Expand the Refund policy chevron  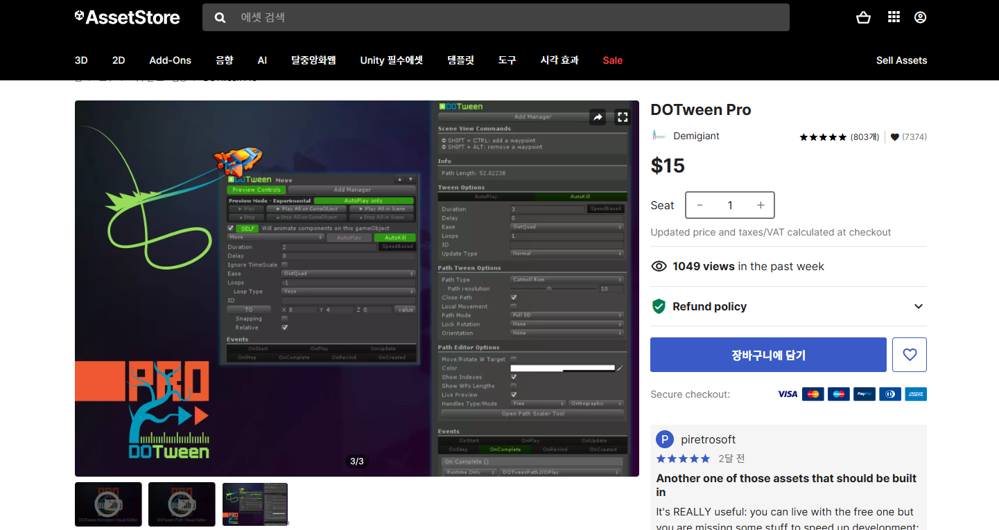tap(919, 306)
